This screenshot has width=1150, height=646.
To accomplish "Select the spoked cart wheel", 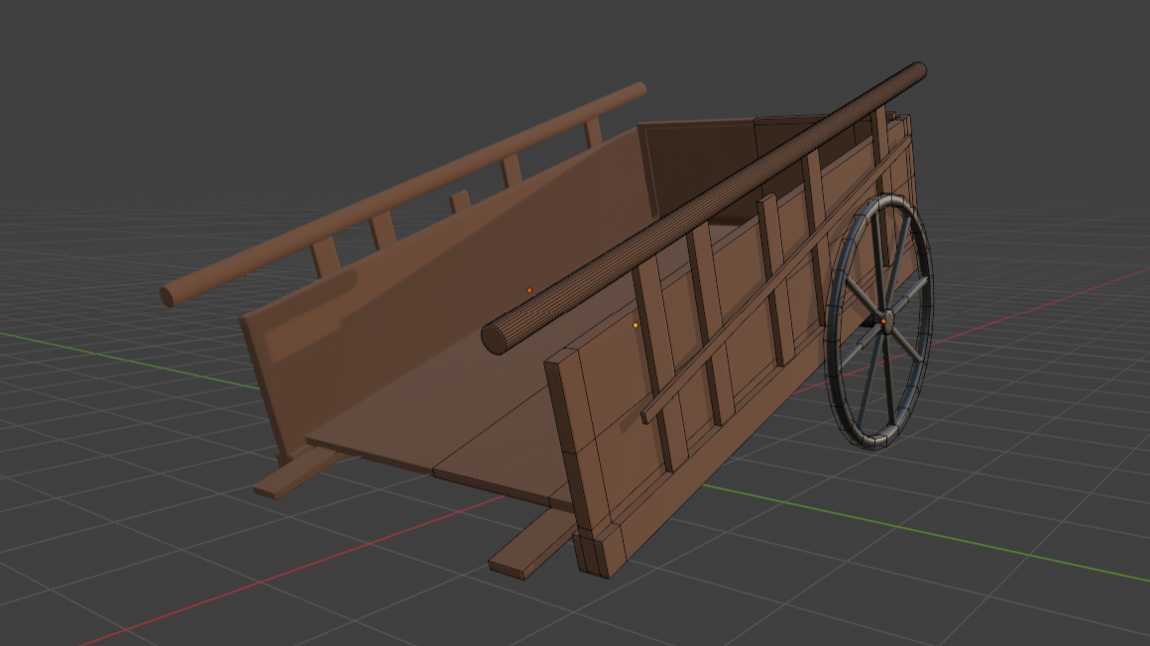I will click(x=879, y=321).
